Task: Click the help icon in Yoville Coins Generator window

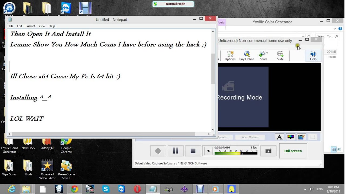Action: (340, 29)
